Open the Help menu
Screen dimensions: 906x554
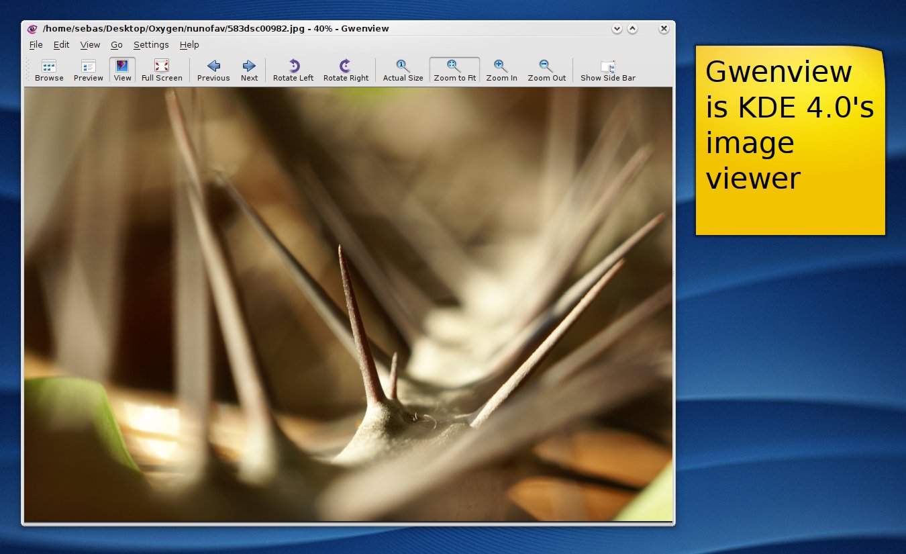[189, 45]
